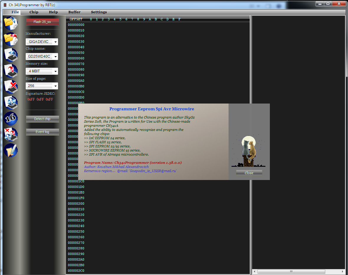
Task: Click the email text Gospodin_iz_USSR@mail.ru
Action: tap(153, 171)
